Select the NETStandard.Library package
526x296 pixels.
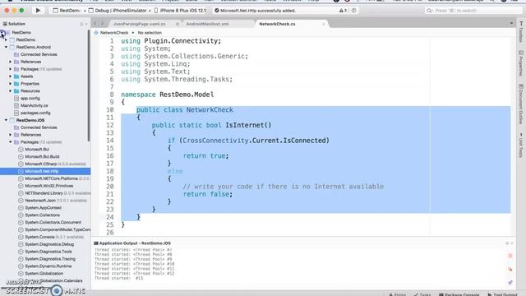point(44,193)
